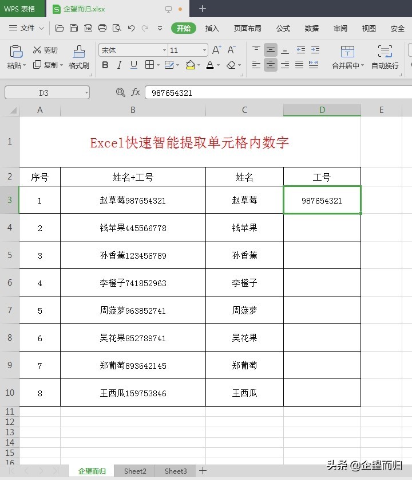Image resolution: width=412 pixels, height=480 pixels.
Task: Click the select-all corner triangle
Action: pos(13,110)
